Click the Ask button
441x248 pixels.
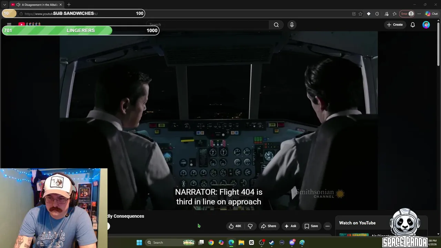pos(290,226)
